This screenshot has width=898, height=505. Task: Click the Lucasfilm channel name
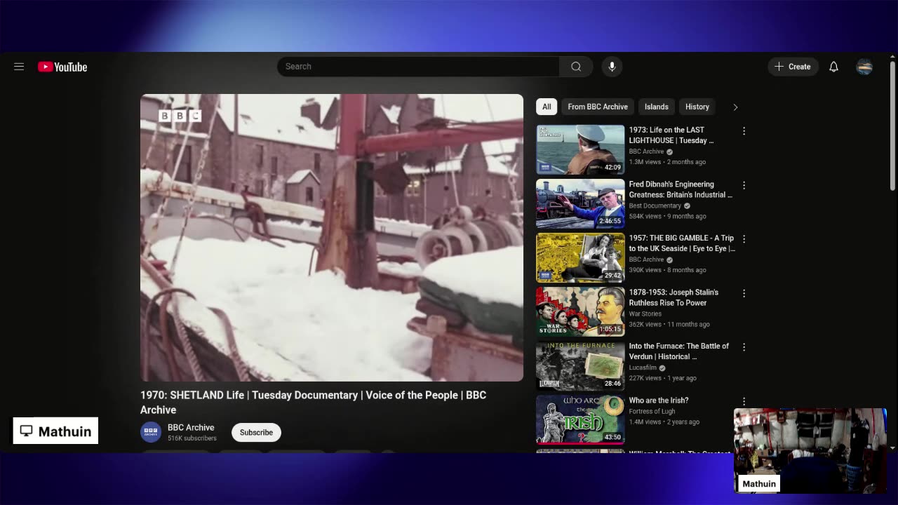pos(643,368)
